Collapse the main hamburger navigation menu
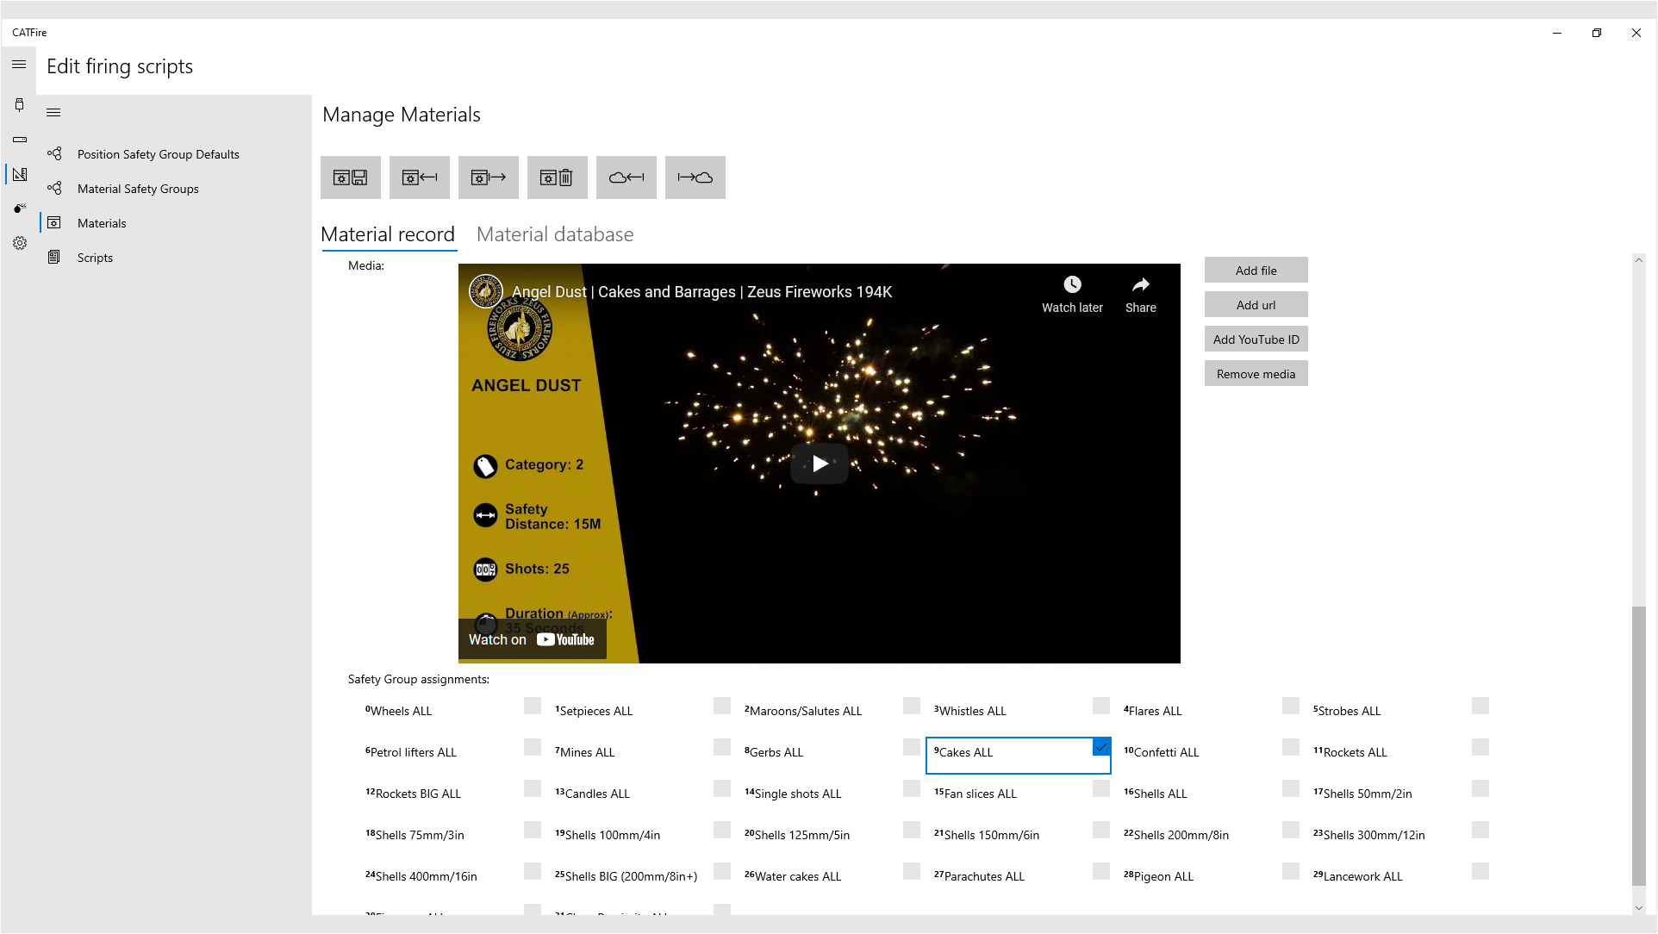 pos(19,65)
